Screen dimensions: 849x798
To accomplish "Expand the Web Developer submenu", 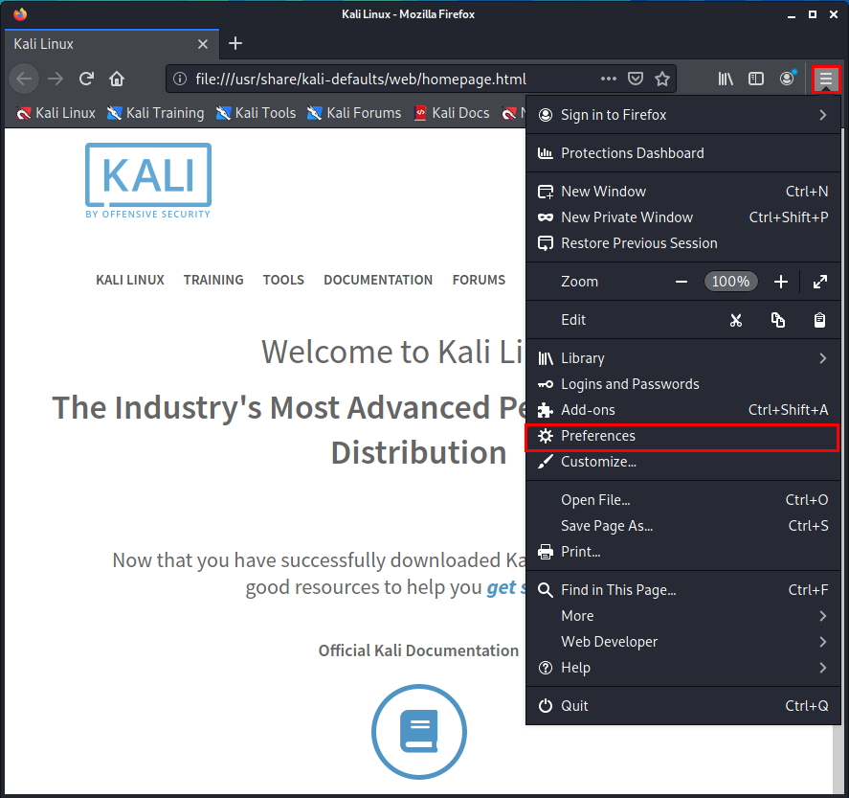I will 682,642.
